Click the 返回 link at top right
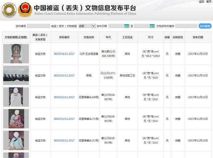Viewport: 213px width, 158px height. click(x=201, y=2)
